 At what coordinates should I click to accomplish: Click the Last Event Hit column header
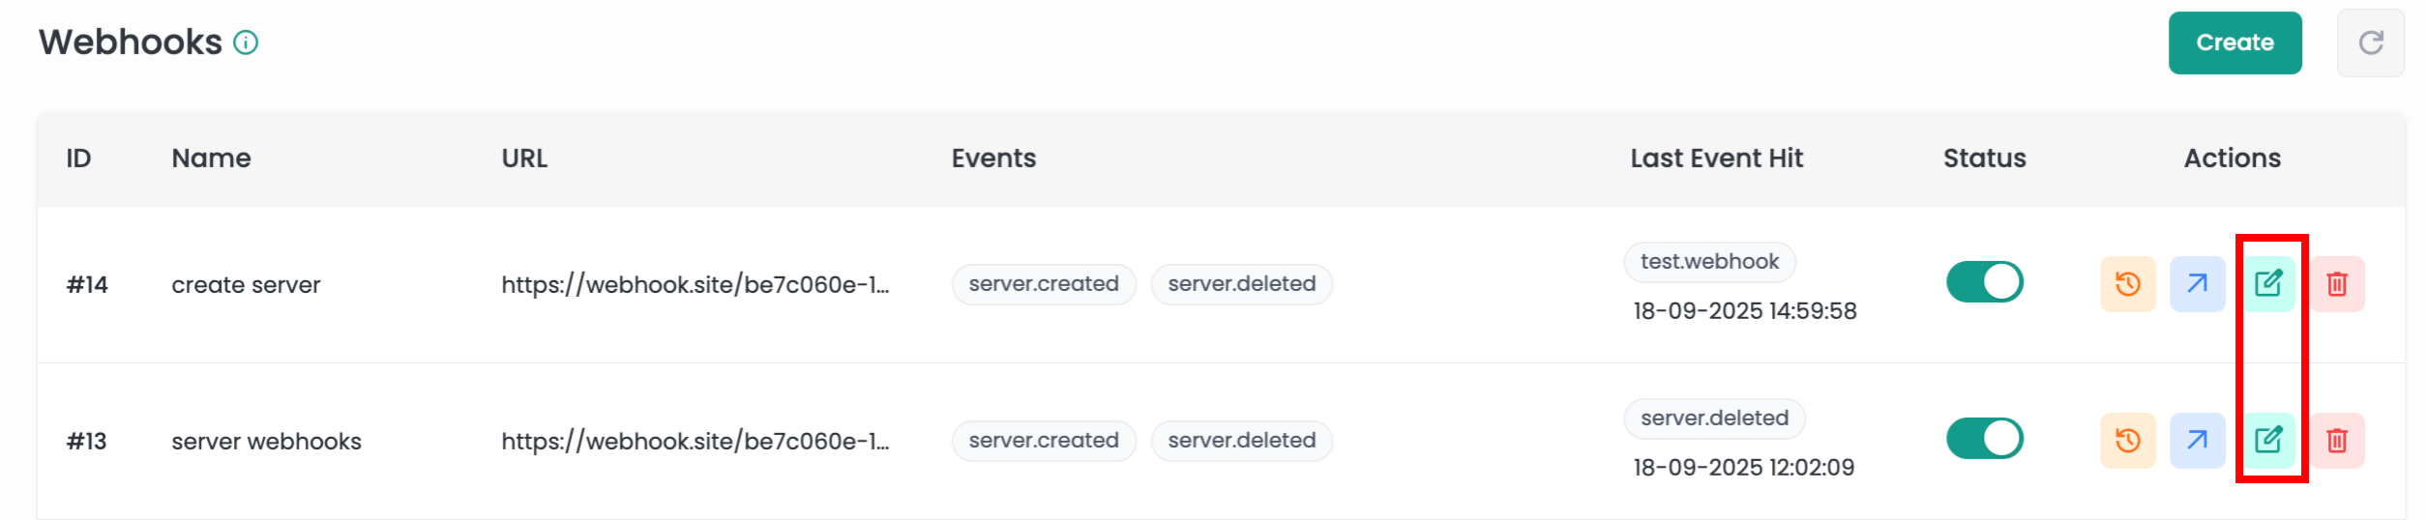point(1716,159)
